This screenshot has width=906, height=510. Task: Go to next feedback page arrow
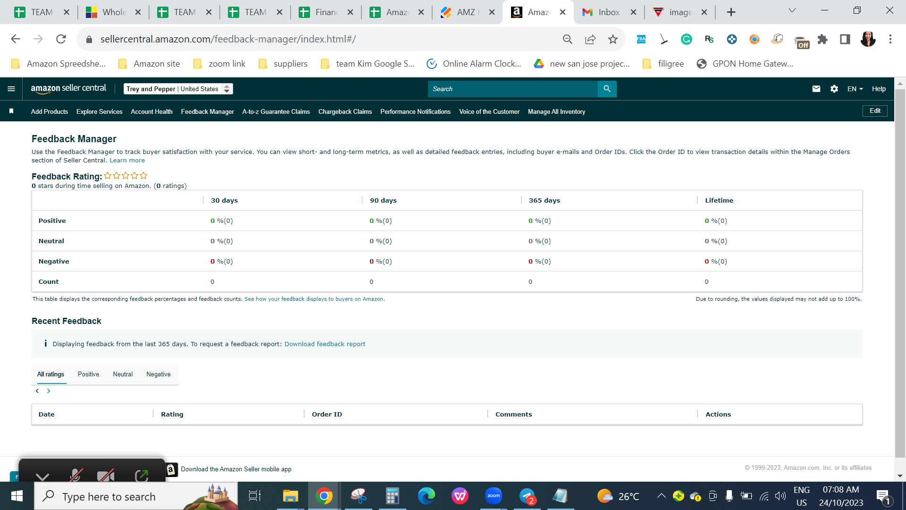(x=48, y=391)
